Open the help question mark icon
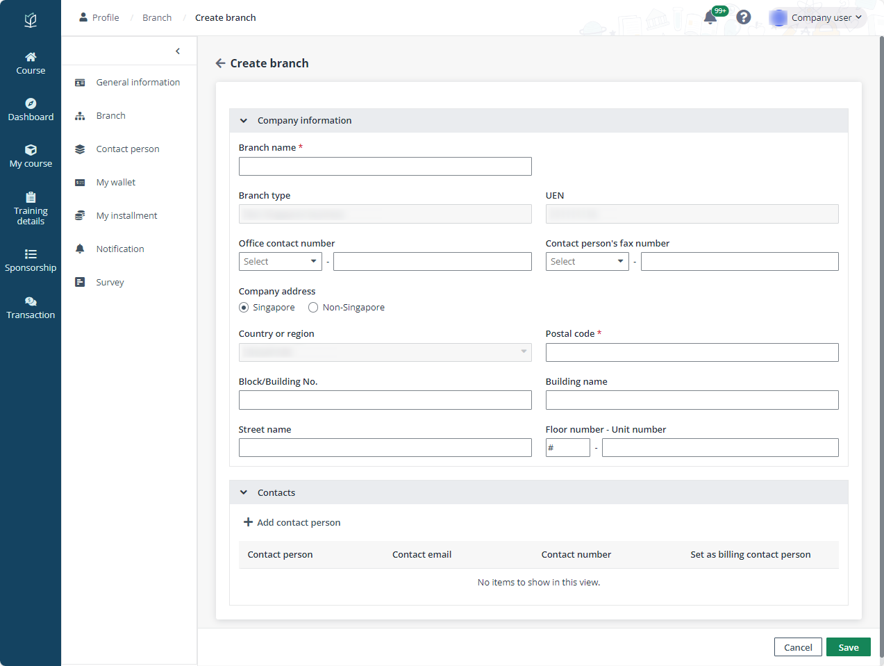 pos(743,17)
